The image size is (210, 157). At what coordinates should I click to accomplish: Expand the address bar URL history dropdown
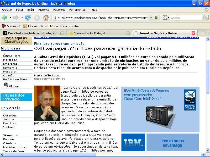(x=151, y=18)
